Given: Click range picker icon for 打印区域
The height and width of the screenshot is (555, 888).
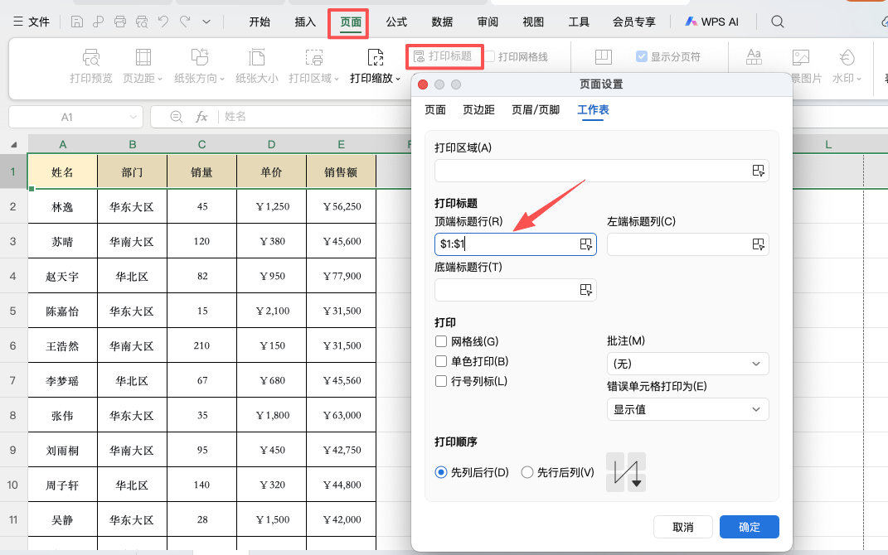Looking at the screenshot, I should coord(759,171).
